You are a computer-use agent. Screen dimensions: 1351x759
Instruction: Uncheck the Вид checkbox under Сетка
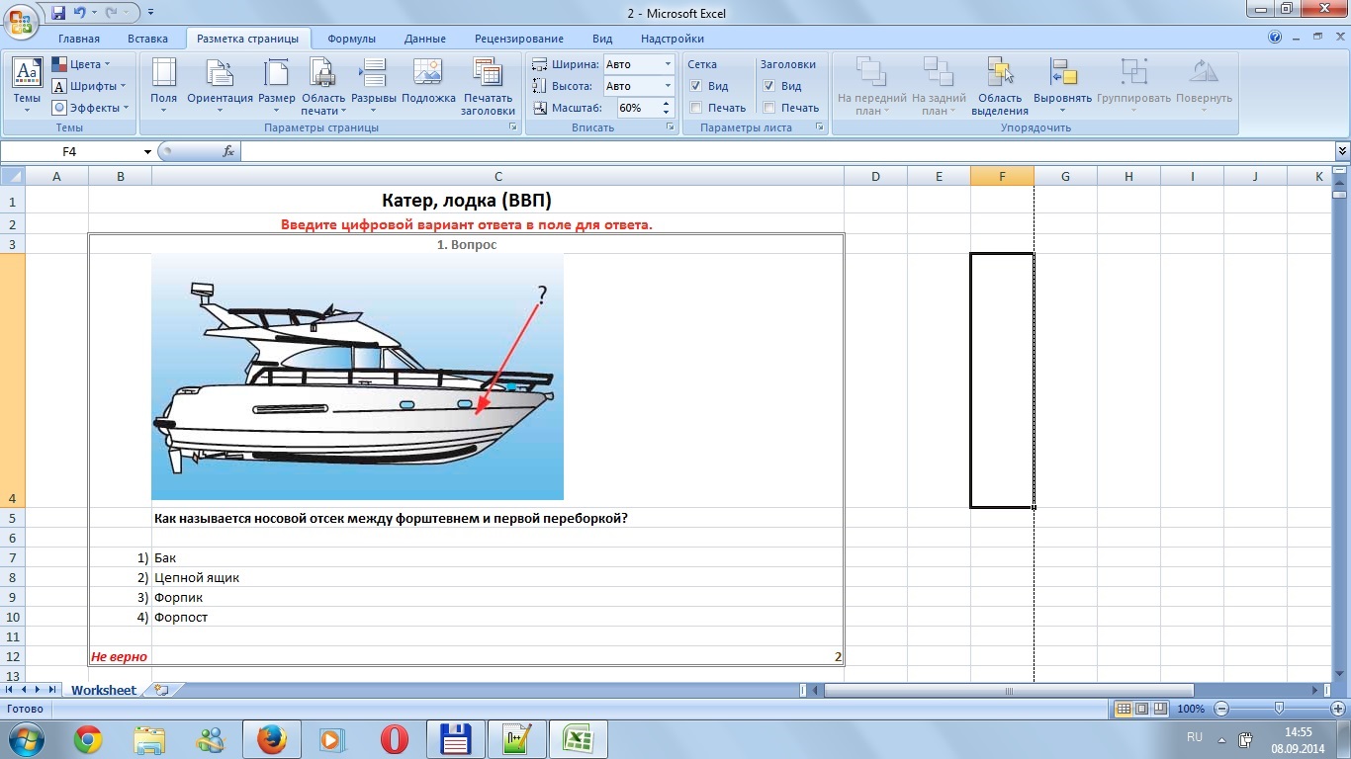[x=696, y=86]
